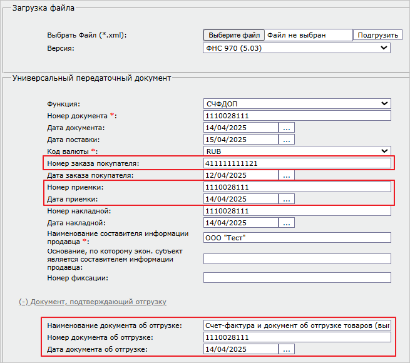Open date picker for Дата документа
Image resolution: width=410 pixels, height=363 pixels.
click(x=287, y=128)
